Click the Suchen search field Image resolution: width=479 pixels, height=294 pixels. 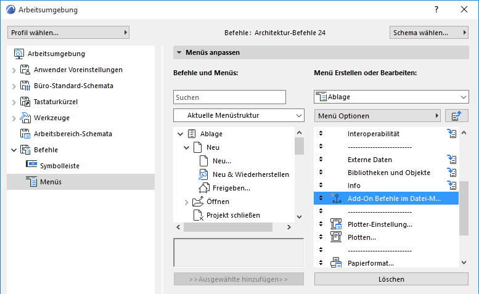pos(229,97)
